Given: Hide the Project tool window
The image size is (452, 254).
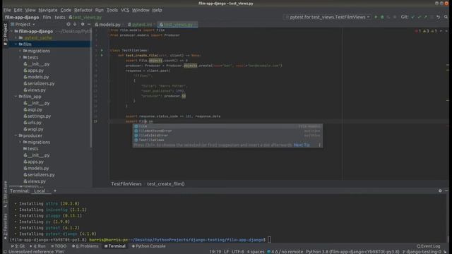Looking at the screenshot, I should pos(89,25).
